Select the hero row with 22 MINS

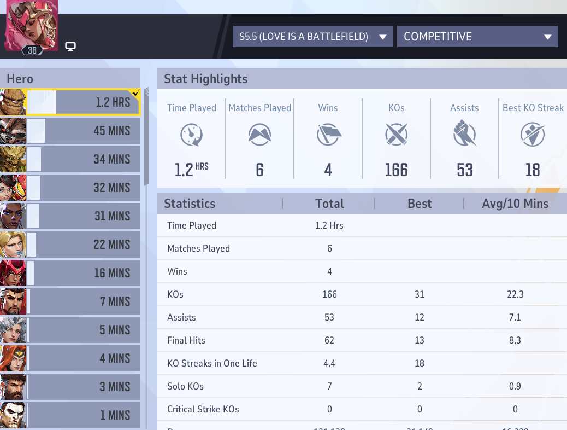coord(70,245)
